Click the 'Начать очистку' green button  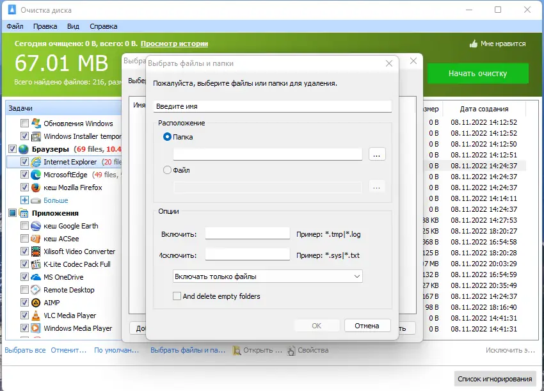477,73
